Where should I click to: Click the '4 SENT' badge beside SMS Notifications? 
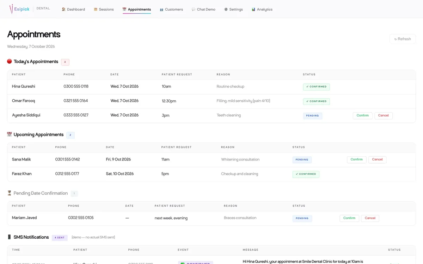pos(60,238)
